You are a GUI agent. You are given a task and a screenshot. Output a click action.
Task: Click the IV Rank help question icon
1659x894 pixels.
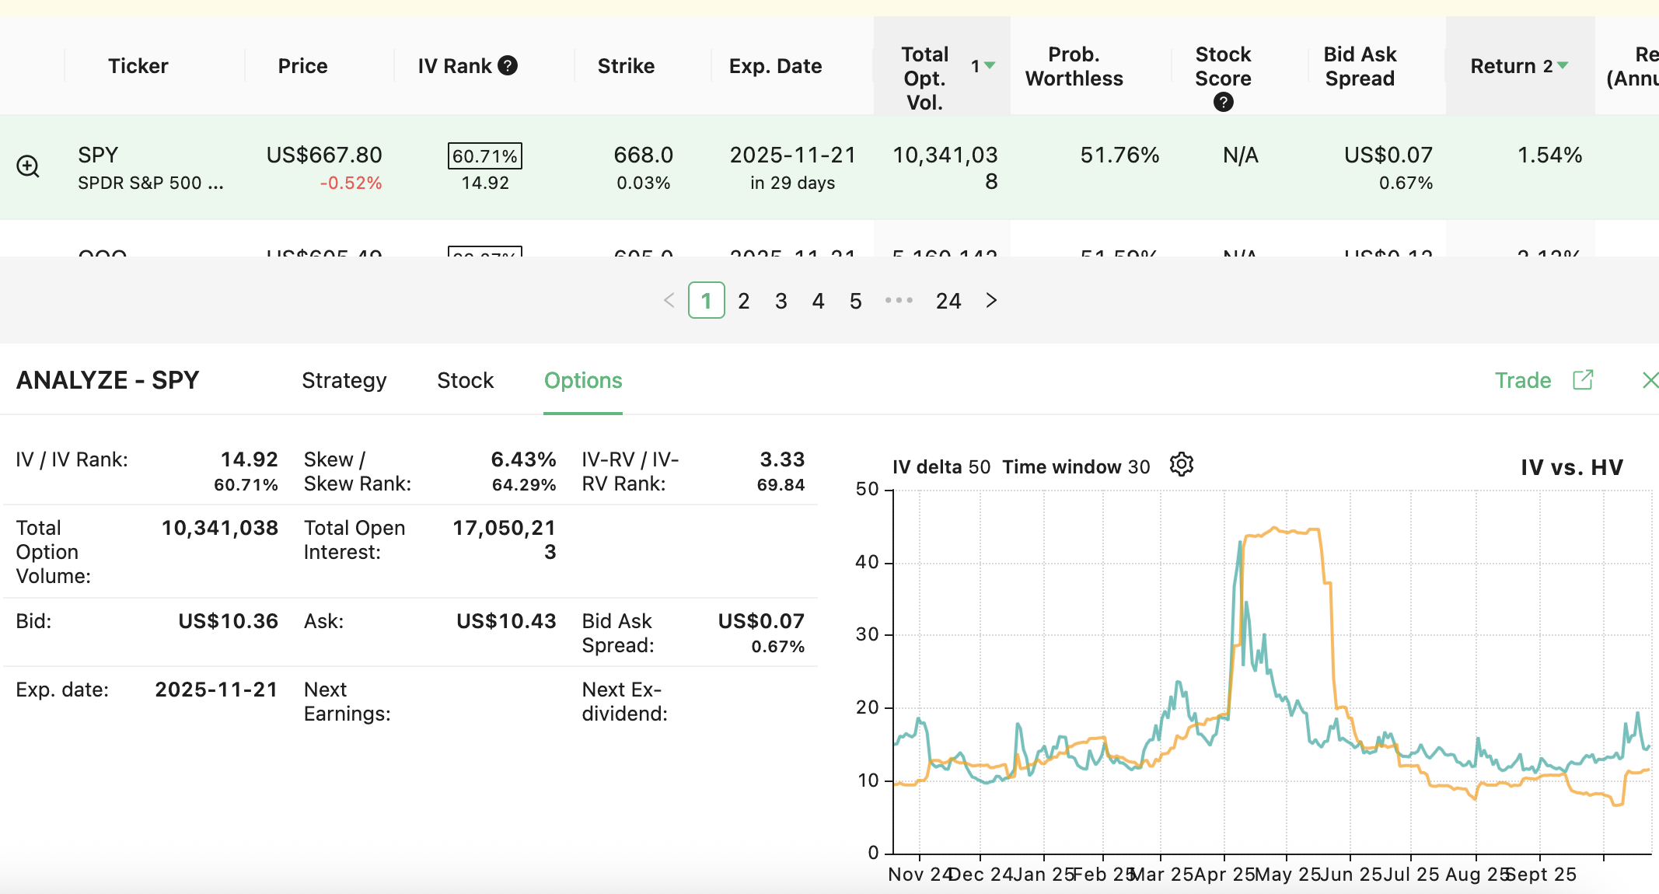508,66
